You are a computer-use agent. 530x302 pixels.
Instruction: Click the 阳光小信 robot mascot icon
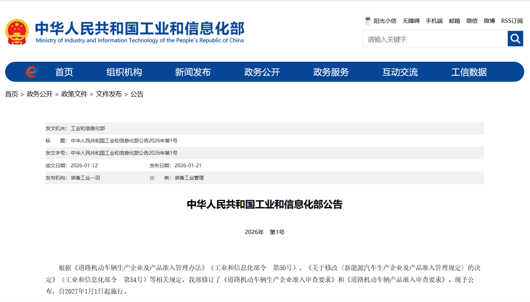[x=367, y=21]
